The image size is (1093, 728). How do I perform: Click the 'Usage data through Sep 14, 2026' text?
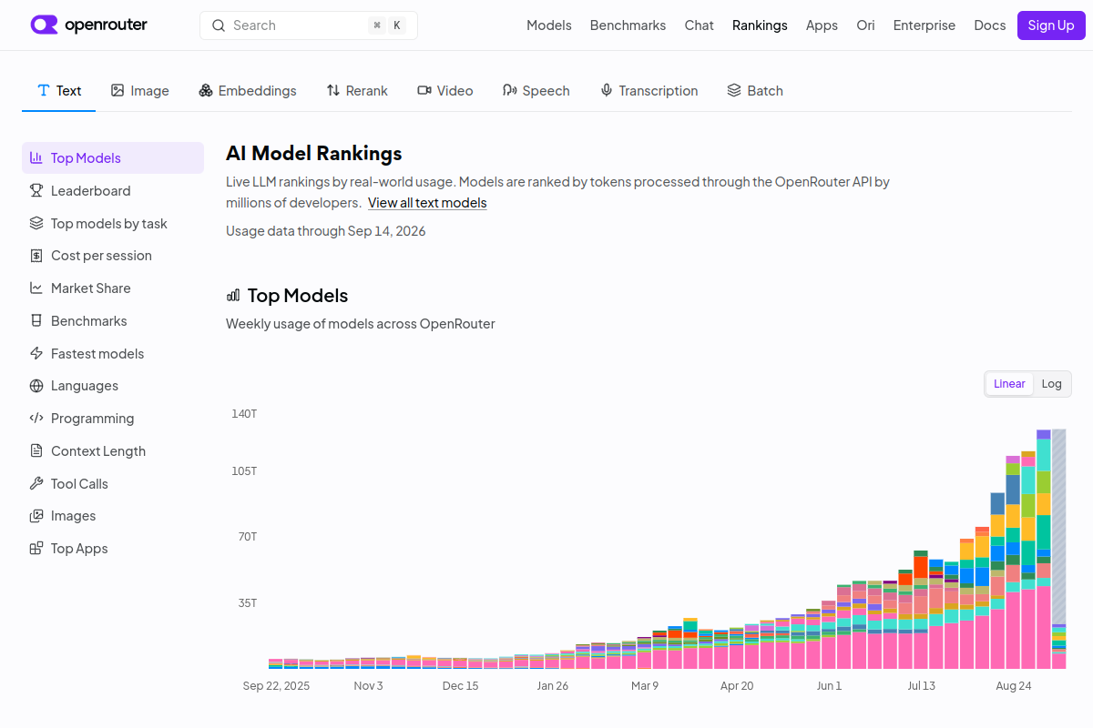pos(326,231)
